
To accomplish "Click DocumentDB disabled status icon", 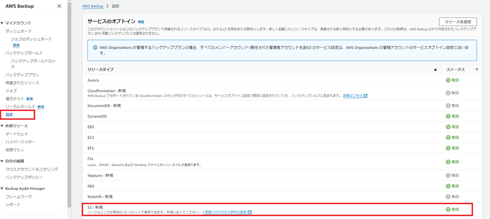I will pyautogui.click(x=448, y=105).
